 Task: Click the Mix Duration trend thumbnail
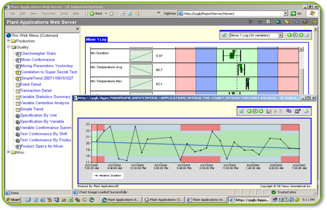141,56
